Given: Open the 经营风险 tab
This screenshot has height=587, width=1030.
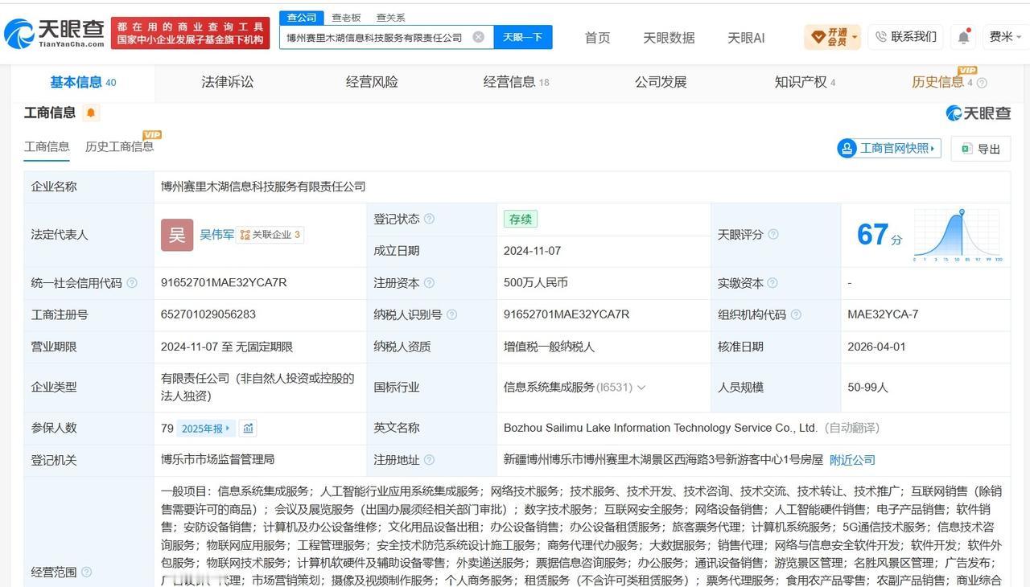Looking at the screenshot, I should click(372, 82).
